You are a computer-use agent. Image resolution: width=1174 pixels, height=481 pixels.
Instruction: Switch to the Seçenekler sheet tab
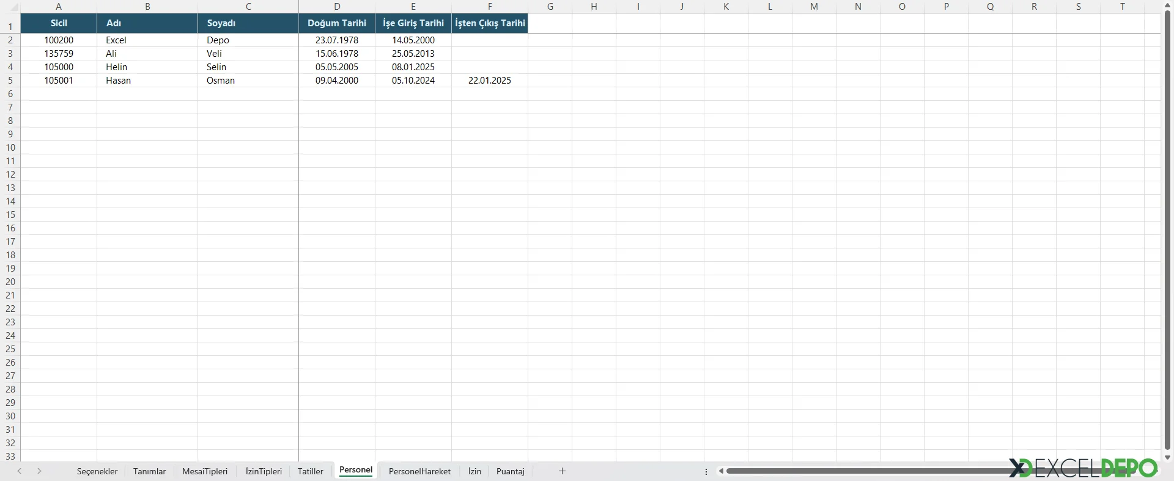tap(97, 471)
